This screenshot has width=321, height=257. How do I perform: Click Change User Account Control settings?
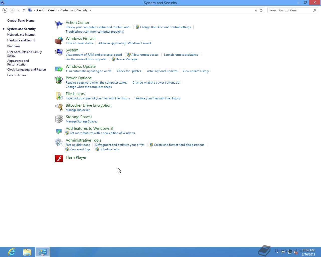(x=165, y=27)
